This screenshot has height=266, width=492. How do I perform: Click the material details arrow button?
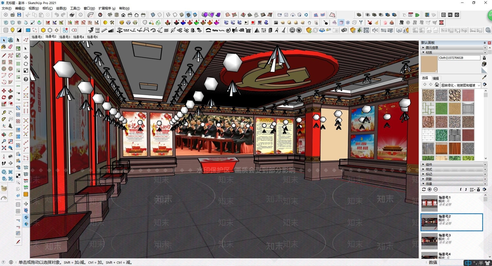click(x=485, y=85)
